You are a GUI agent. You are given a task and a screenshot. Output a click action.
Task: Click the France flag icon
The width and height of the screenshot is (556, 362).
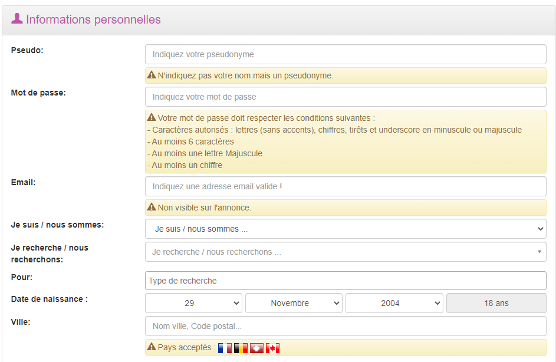(225, 348)
